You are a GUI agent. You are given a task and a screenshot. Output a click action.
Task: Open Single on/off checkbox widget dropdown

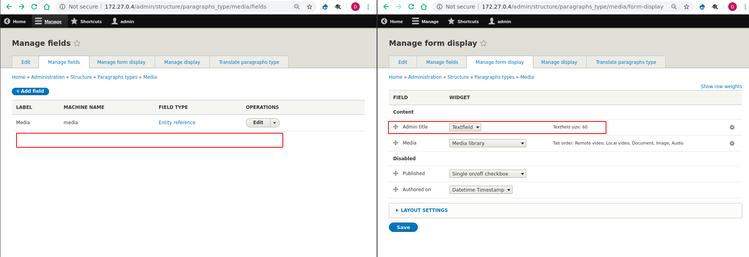point(487,174)
